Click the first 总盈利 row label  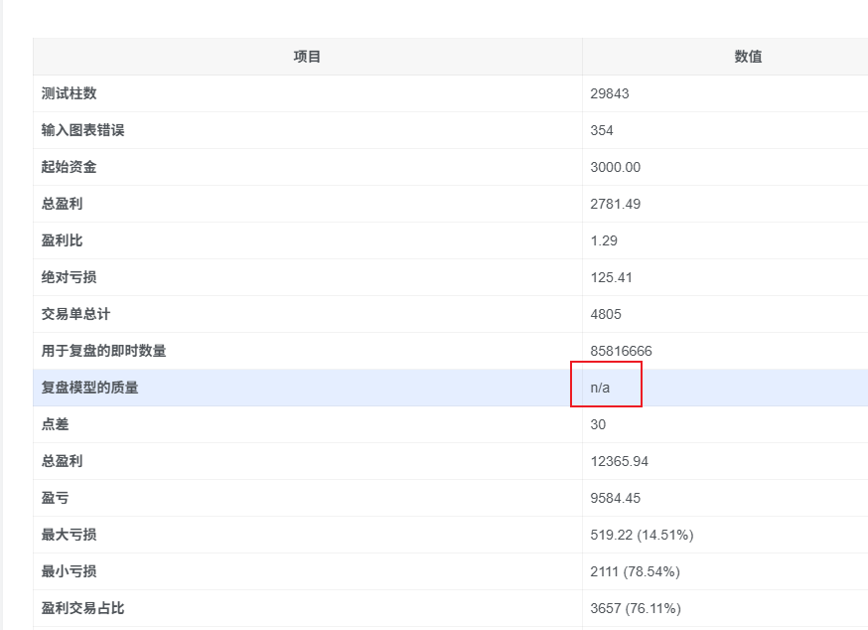(60, 204)
